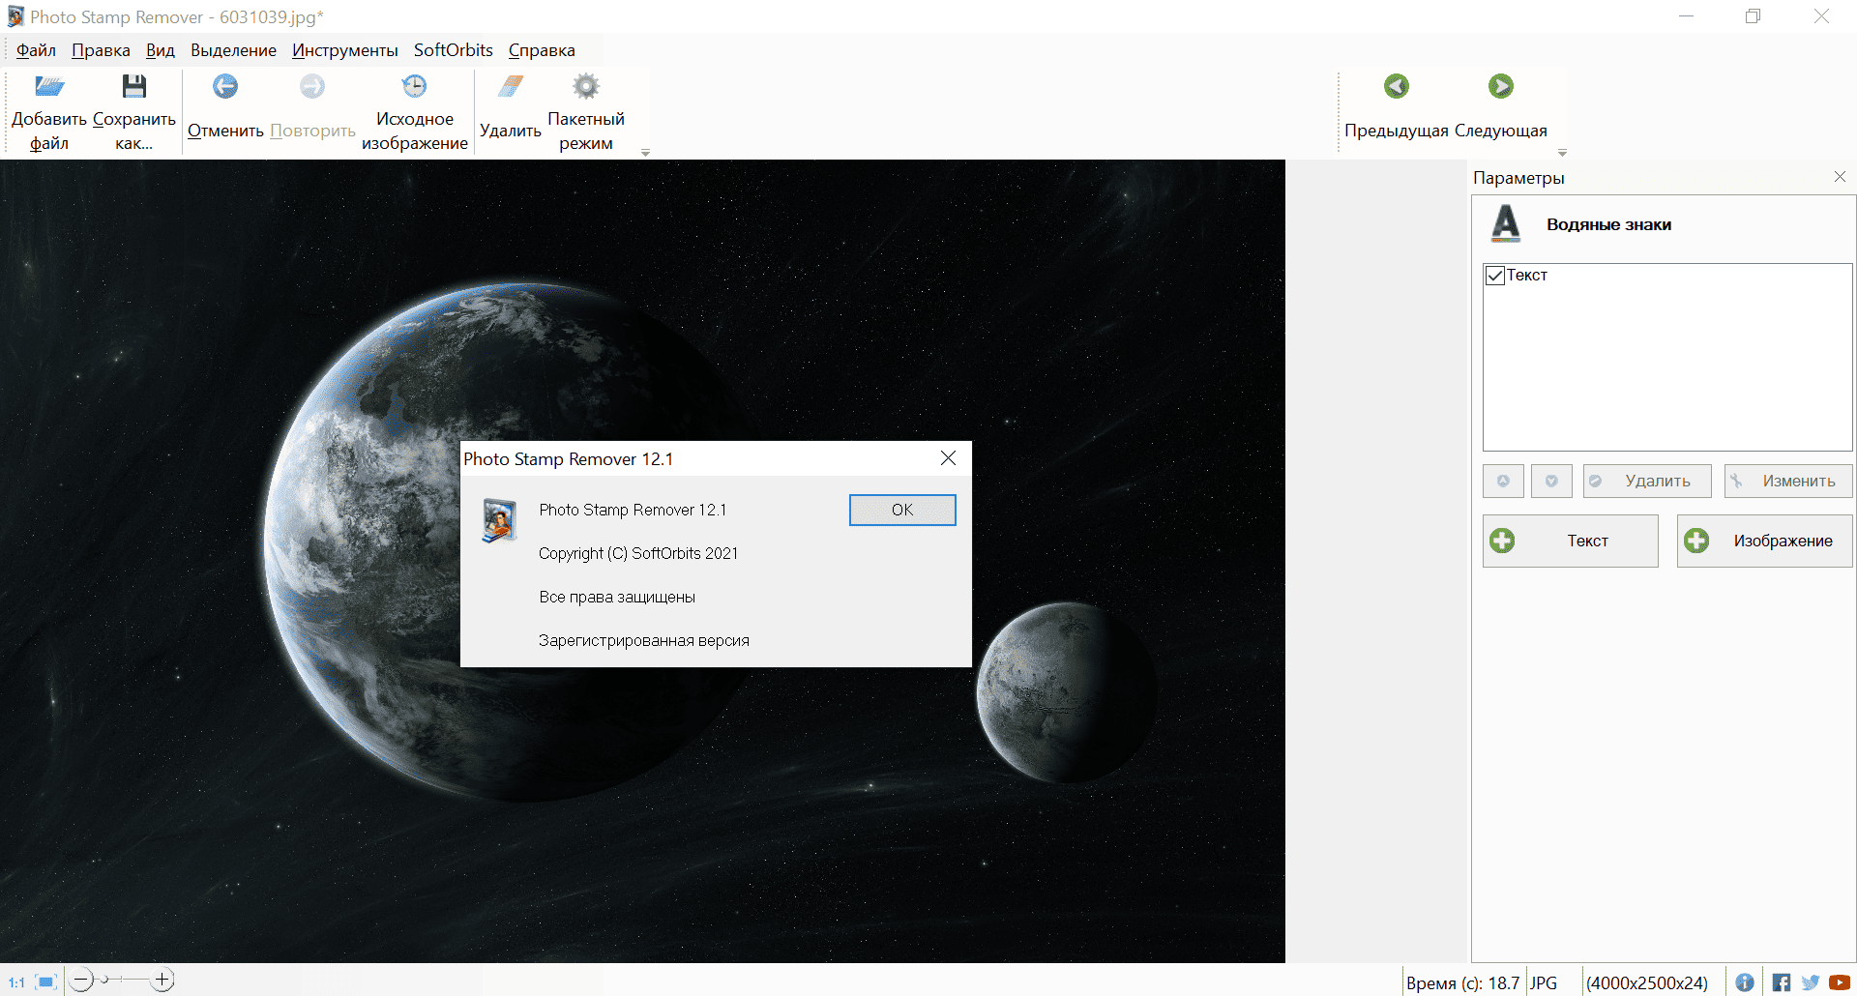Screen dimensions: 1857x996
Task: Open the Вид menu
Action: click(x=161, y=50)
